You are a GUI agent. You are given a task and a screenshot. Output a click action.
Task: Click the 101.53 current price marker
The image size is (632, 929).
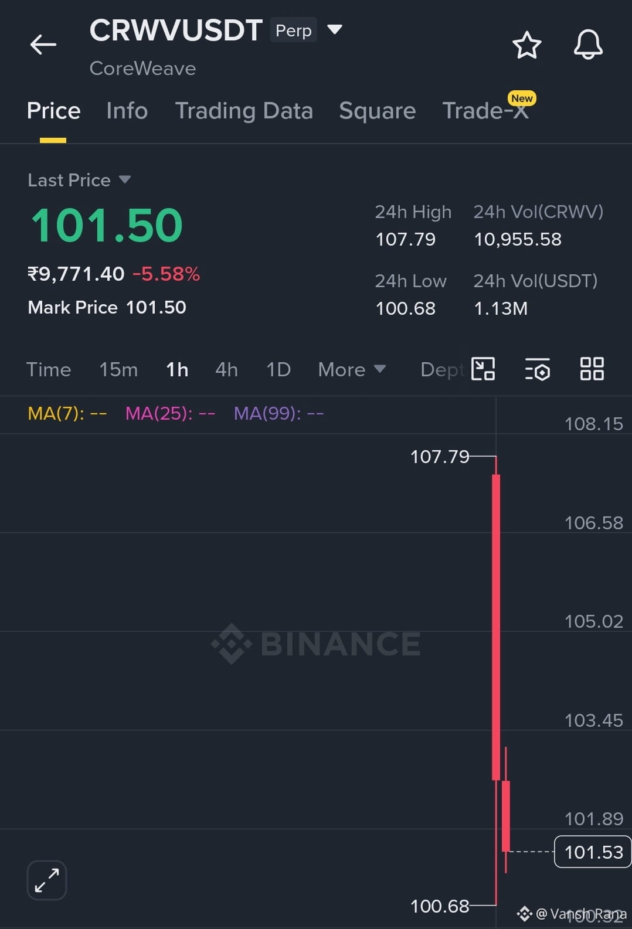pyautogui.click(x=593, y=852)
